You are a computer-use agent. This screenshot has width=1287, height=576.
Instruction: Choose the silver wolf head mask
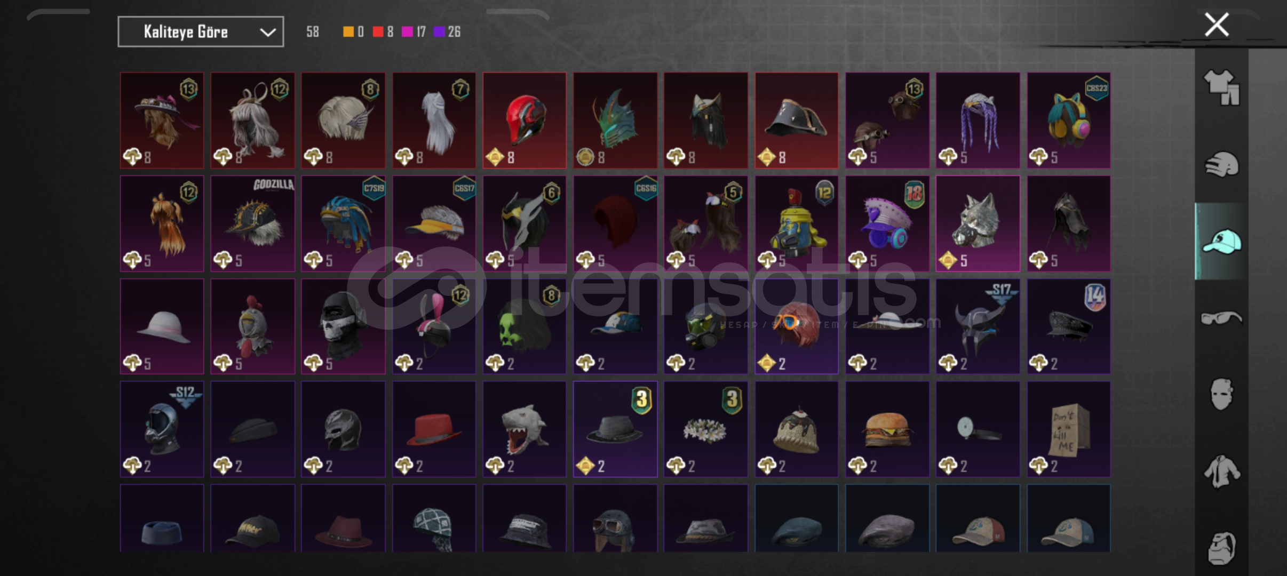pos(978,223)
